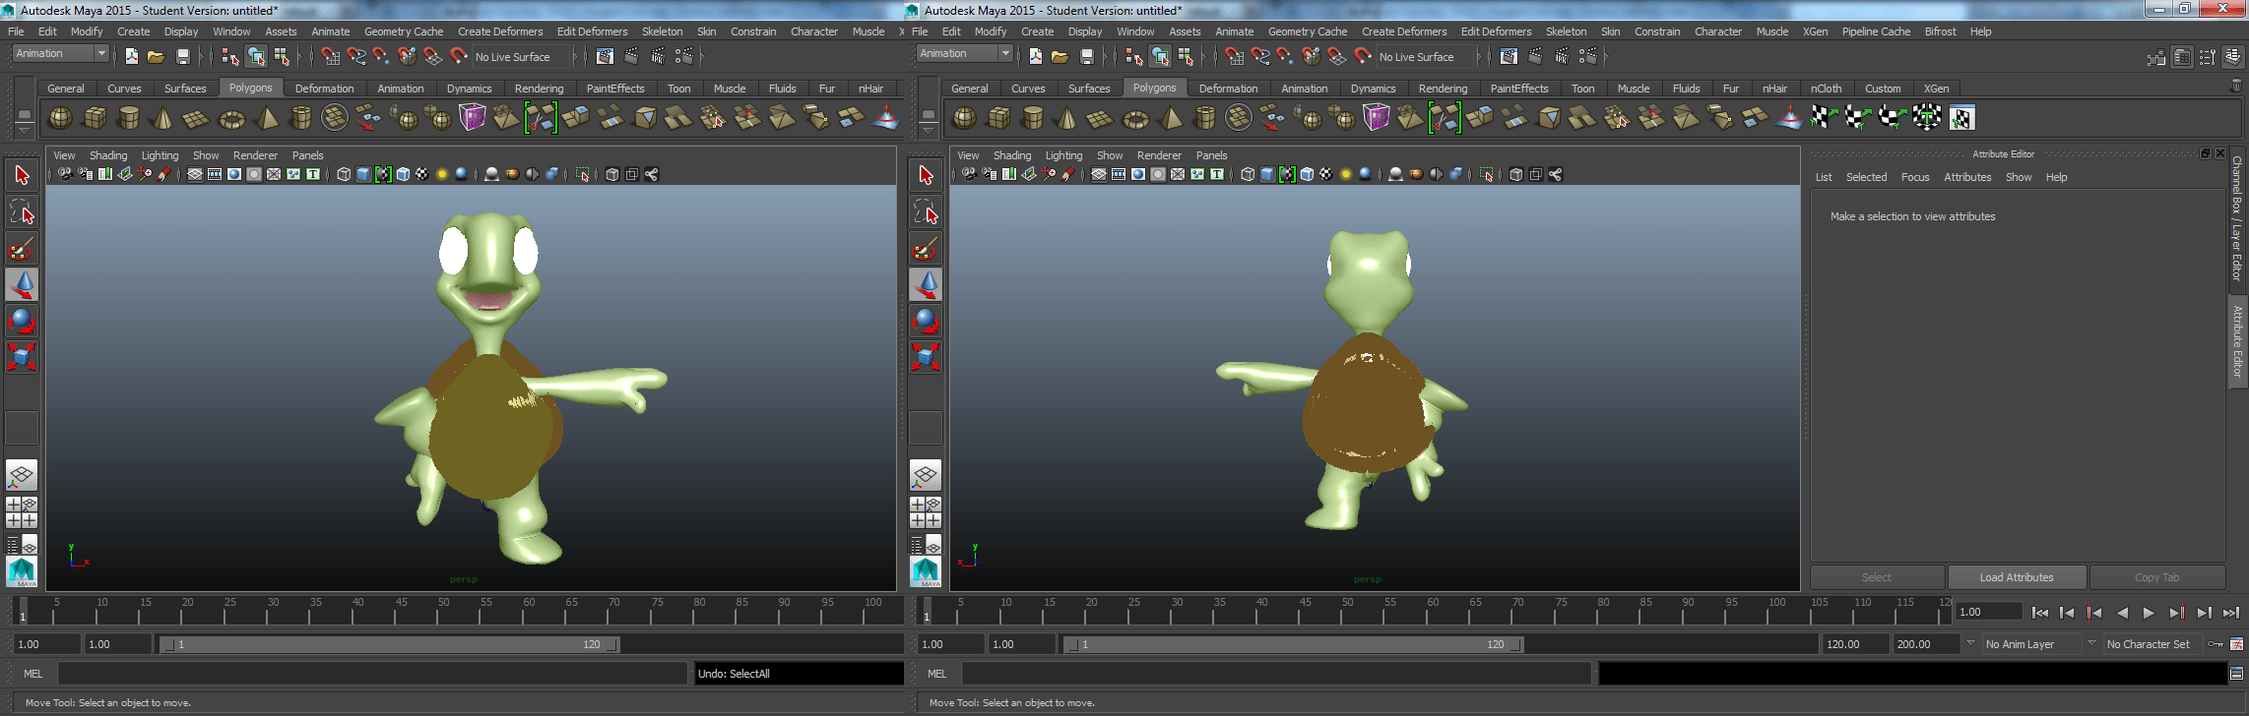
Task: Click purple lattice cube shelf icon in right window
Action: point(1376,118)
